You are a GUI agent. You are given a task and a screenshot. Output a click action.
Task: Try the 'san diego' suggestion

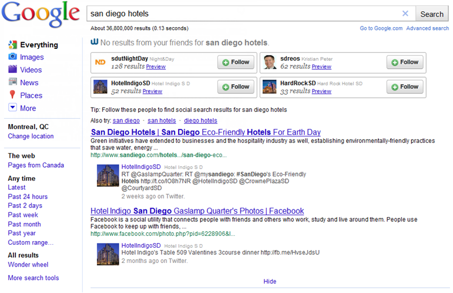pos(126,121)
